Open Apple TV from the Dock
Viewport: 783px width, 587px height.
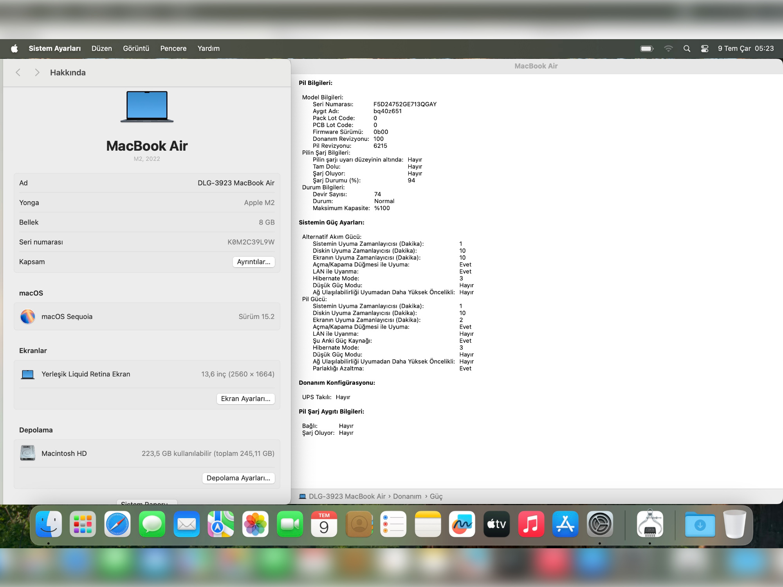[x=496, y=524]
